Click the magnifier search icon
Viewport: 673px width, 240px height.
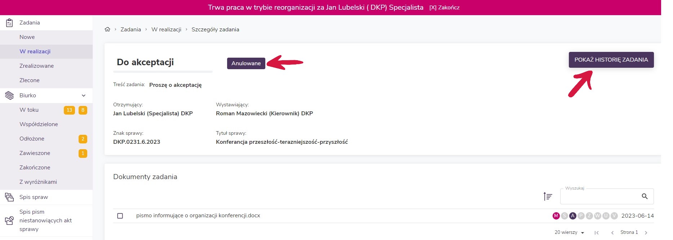[x=645, y=196]
